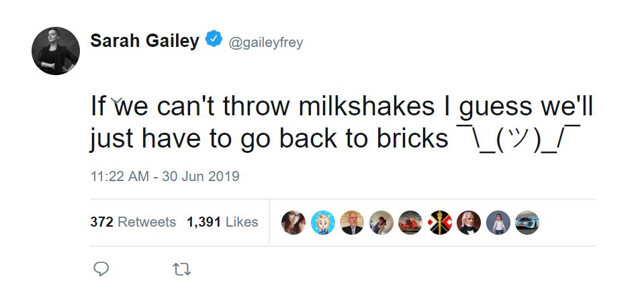Click the red ship painting avatar
Image resolution: width=634 pixels, height=281 pixels.
[x=410, y=223]
